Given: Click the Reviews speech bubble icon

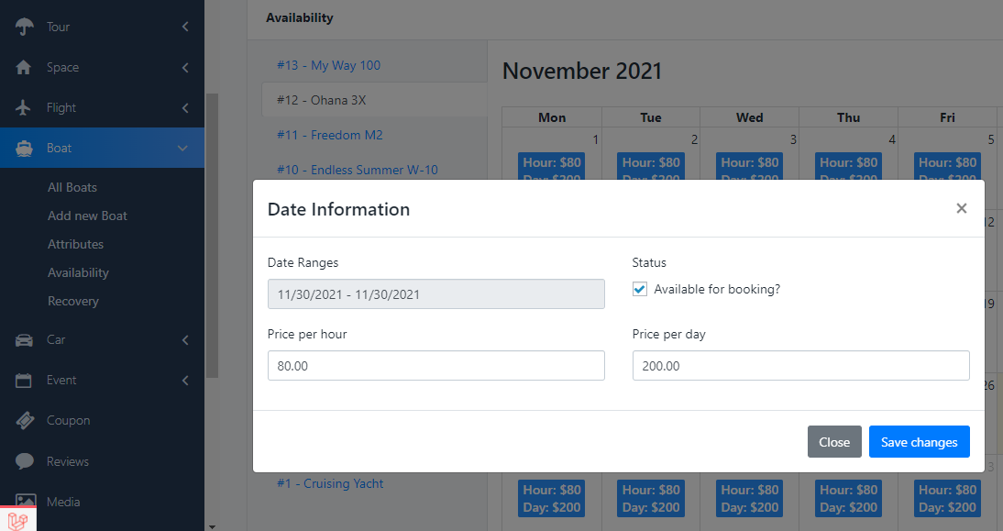Looking at the screenshot, I should (x=25, y=461).
